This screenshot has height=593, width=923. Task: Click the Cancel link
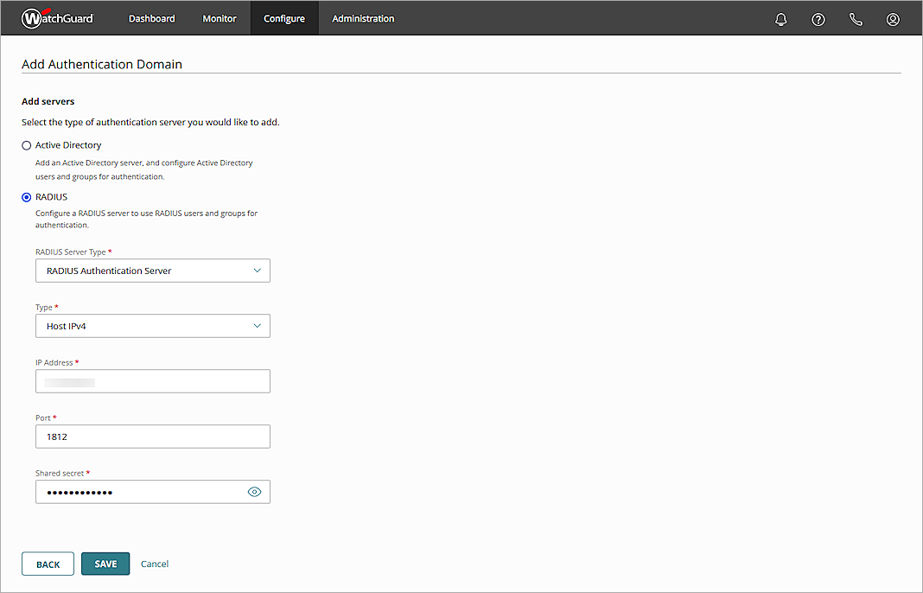click(154, 564)
